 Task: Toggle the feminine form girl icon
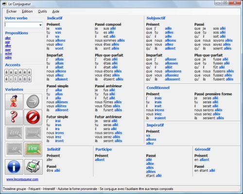[x=14, y=101]
